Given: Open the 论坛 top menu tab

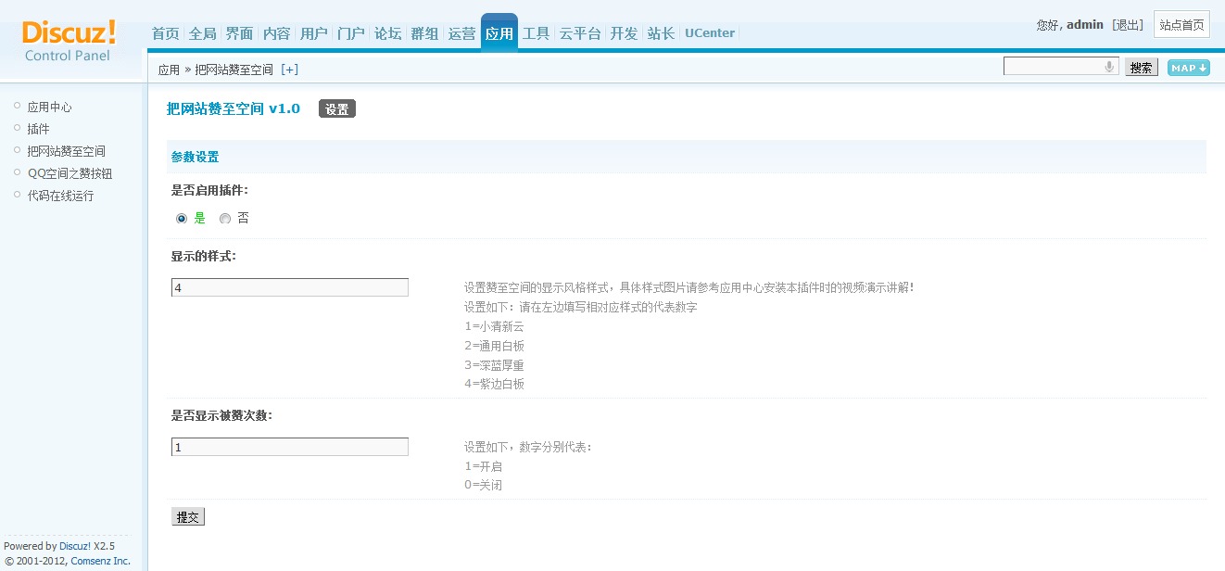Looking at the screenshot, I should click(x=387, y=33).
